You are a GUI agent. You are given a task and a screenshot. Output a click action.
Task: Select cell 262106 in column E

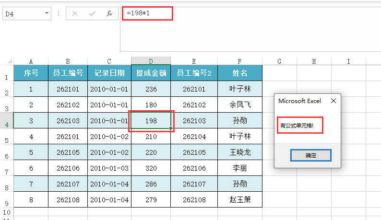tap(194, 168)
